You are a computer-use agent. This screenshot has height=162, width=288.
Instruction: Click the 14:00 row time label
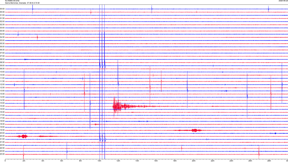coord(2,97)
